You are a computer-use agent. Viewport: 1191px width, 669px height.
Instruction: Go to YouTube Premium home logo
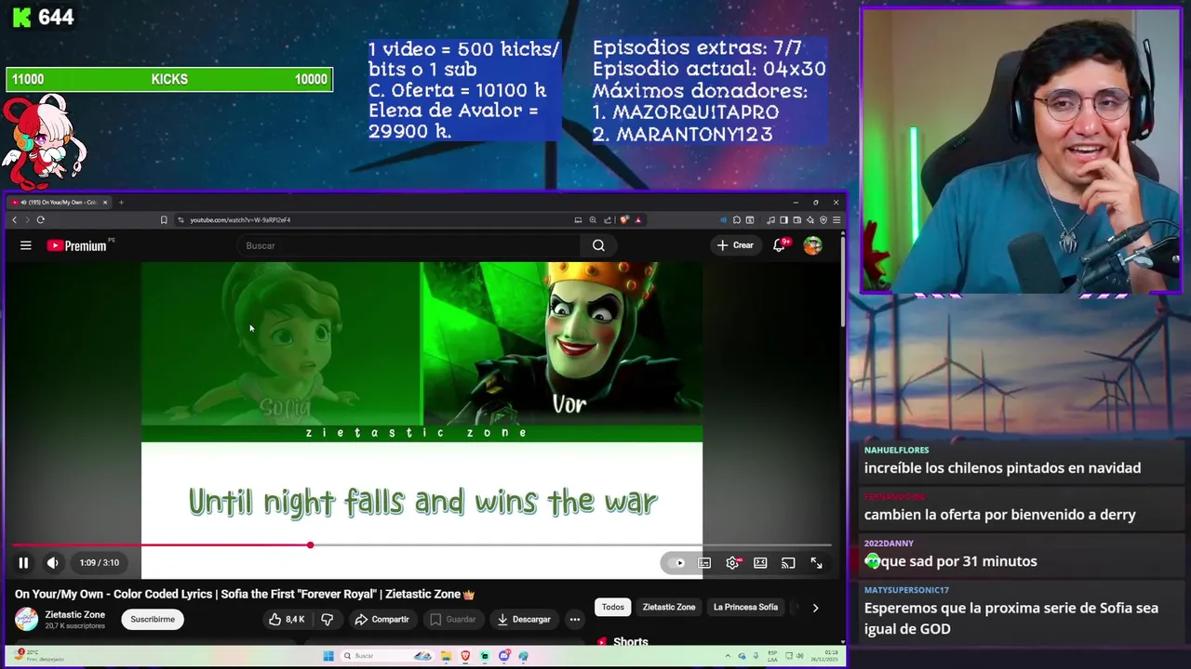(x=77, y=245)
